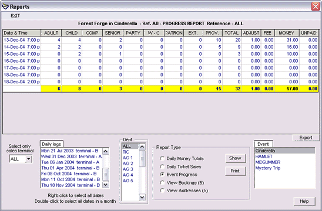Click the FEE column header
The height and width of the screenshot is (211, 322).
[267, 33]
